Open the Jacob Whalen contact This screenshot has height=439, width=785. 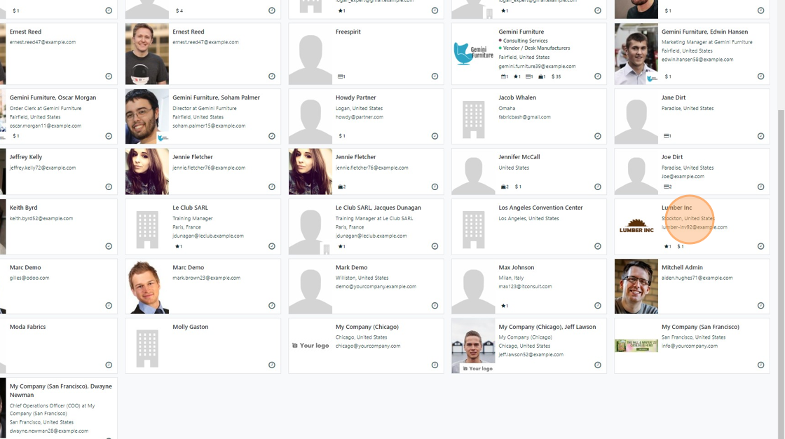pos(529,116)
